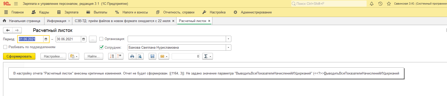
Task: Open report variants dropdown button
Action: pos(74,56)
